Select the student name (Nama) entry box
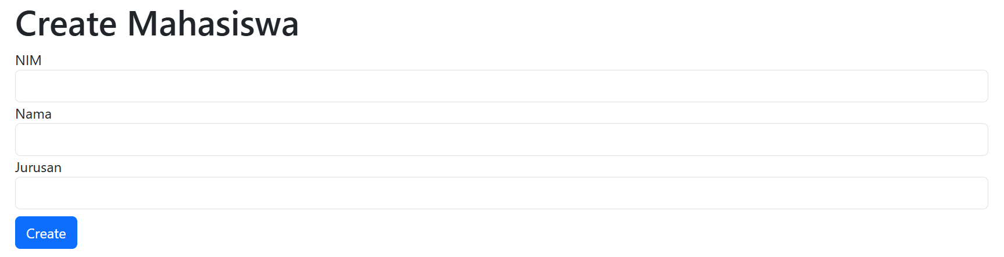 pos(501,140)
